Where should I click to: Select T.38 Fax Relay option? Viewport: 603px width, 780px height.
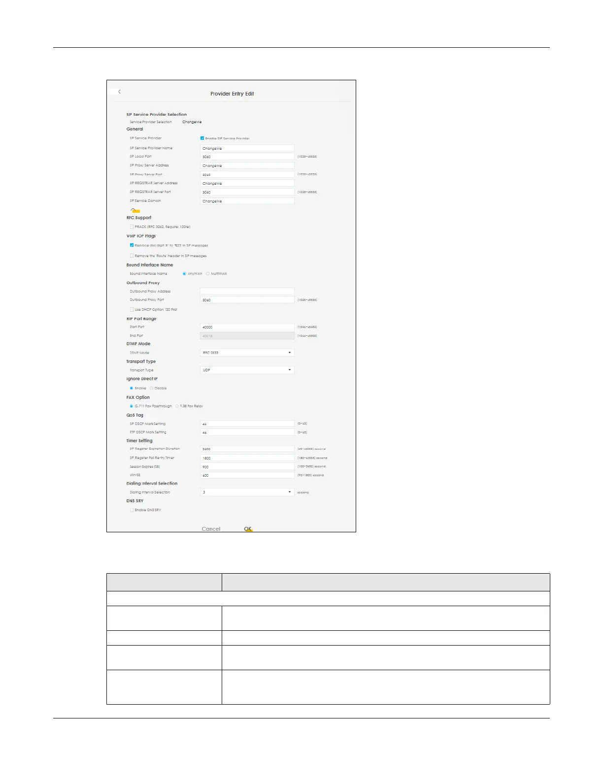[177, 406]
